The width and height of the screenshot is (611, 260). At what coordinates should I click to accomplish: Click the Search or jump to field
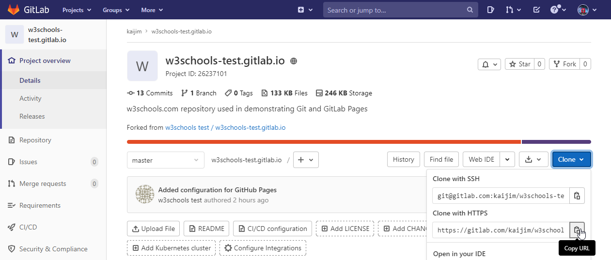click(395, 10)
